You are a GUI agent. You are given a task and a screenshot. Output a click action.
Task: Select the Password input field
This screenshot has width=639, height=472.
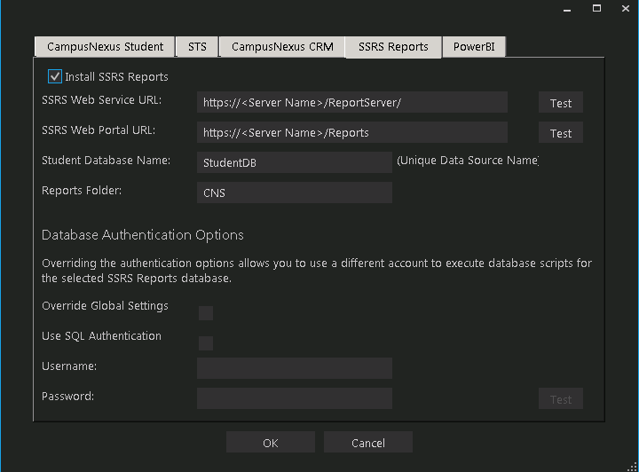295,398
